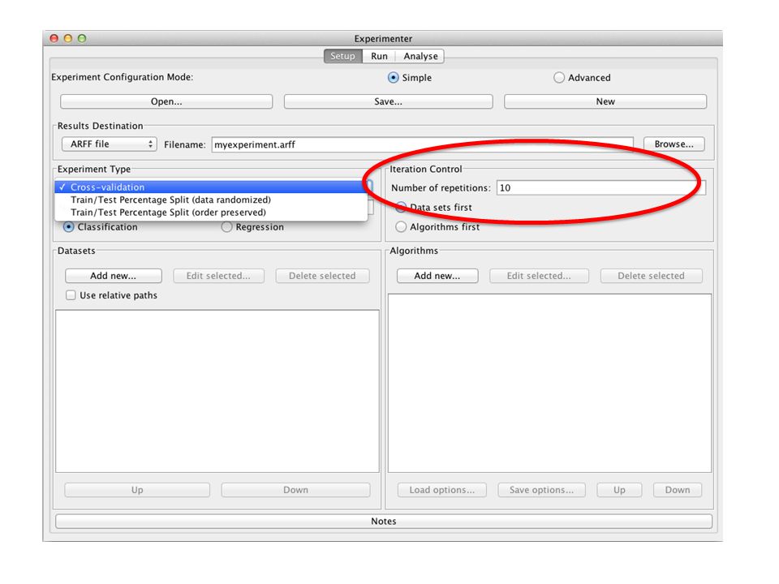Viewport: 779px width, 584px height.
Task: Browse for the results file
Action: click(674, 144)
